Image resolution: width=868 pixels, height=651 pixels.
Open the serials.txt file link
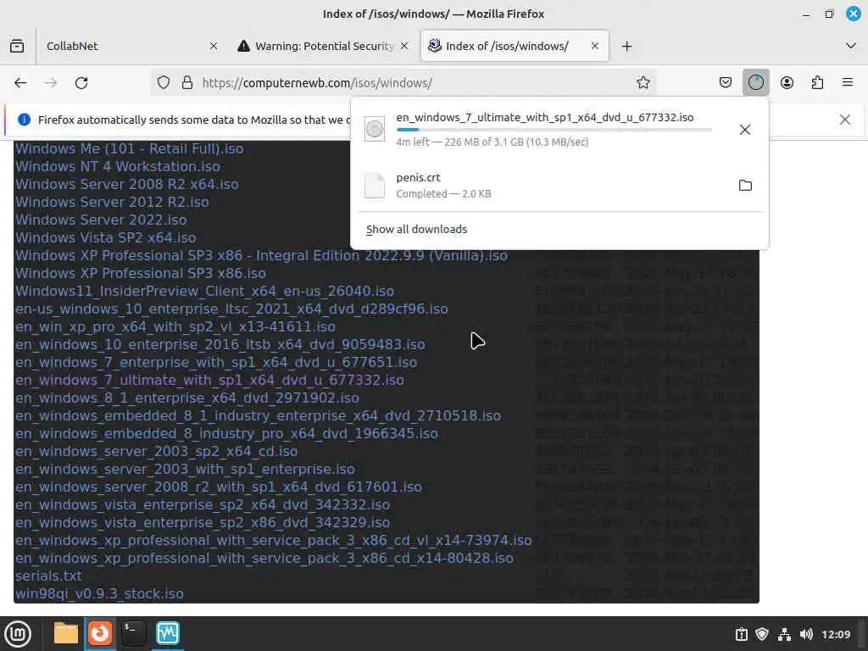pyautogui.click(x=48, y=576)
